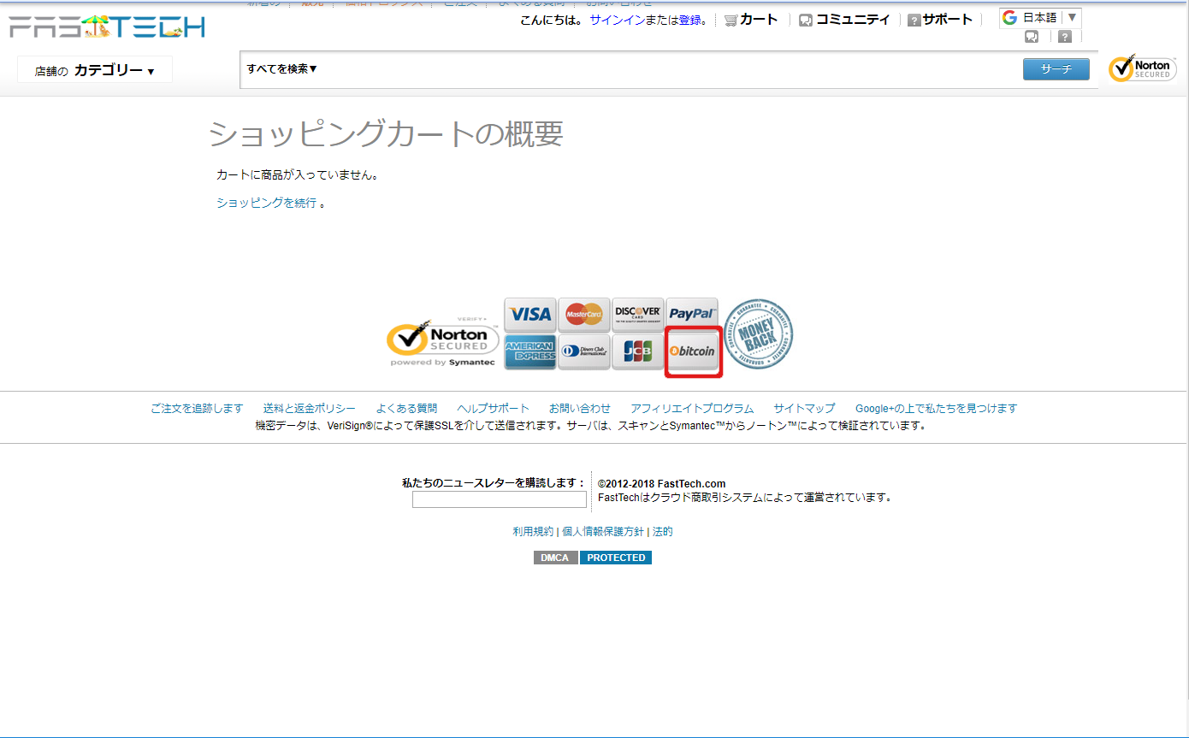1189x738 pixels.
Task: Open the Google 日本語 language selector
Action: pos(1040,18)
